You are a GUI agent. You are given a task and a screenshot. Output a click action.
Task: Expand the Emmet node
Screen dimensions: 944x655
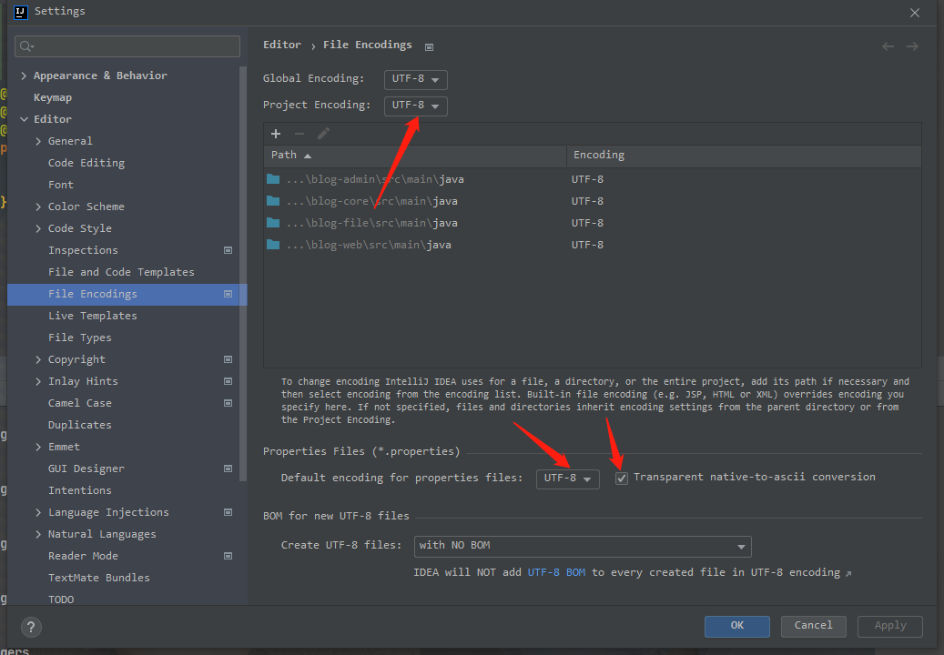coord(38,447)
